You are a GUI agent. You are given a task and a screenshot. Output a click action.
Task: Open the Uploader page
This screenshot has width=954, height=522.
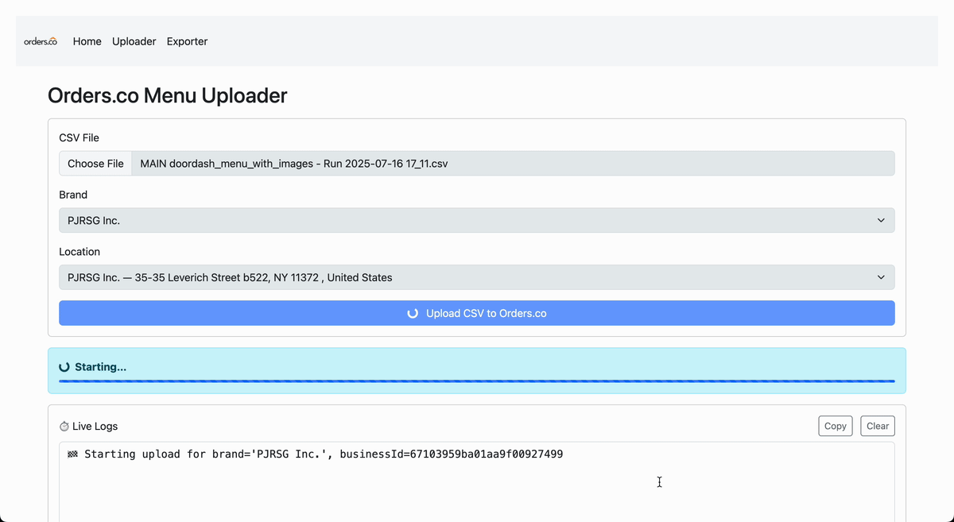(134, 41)
